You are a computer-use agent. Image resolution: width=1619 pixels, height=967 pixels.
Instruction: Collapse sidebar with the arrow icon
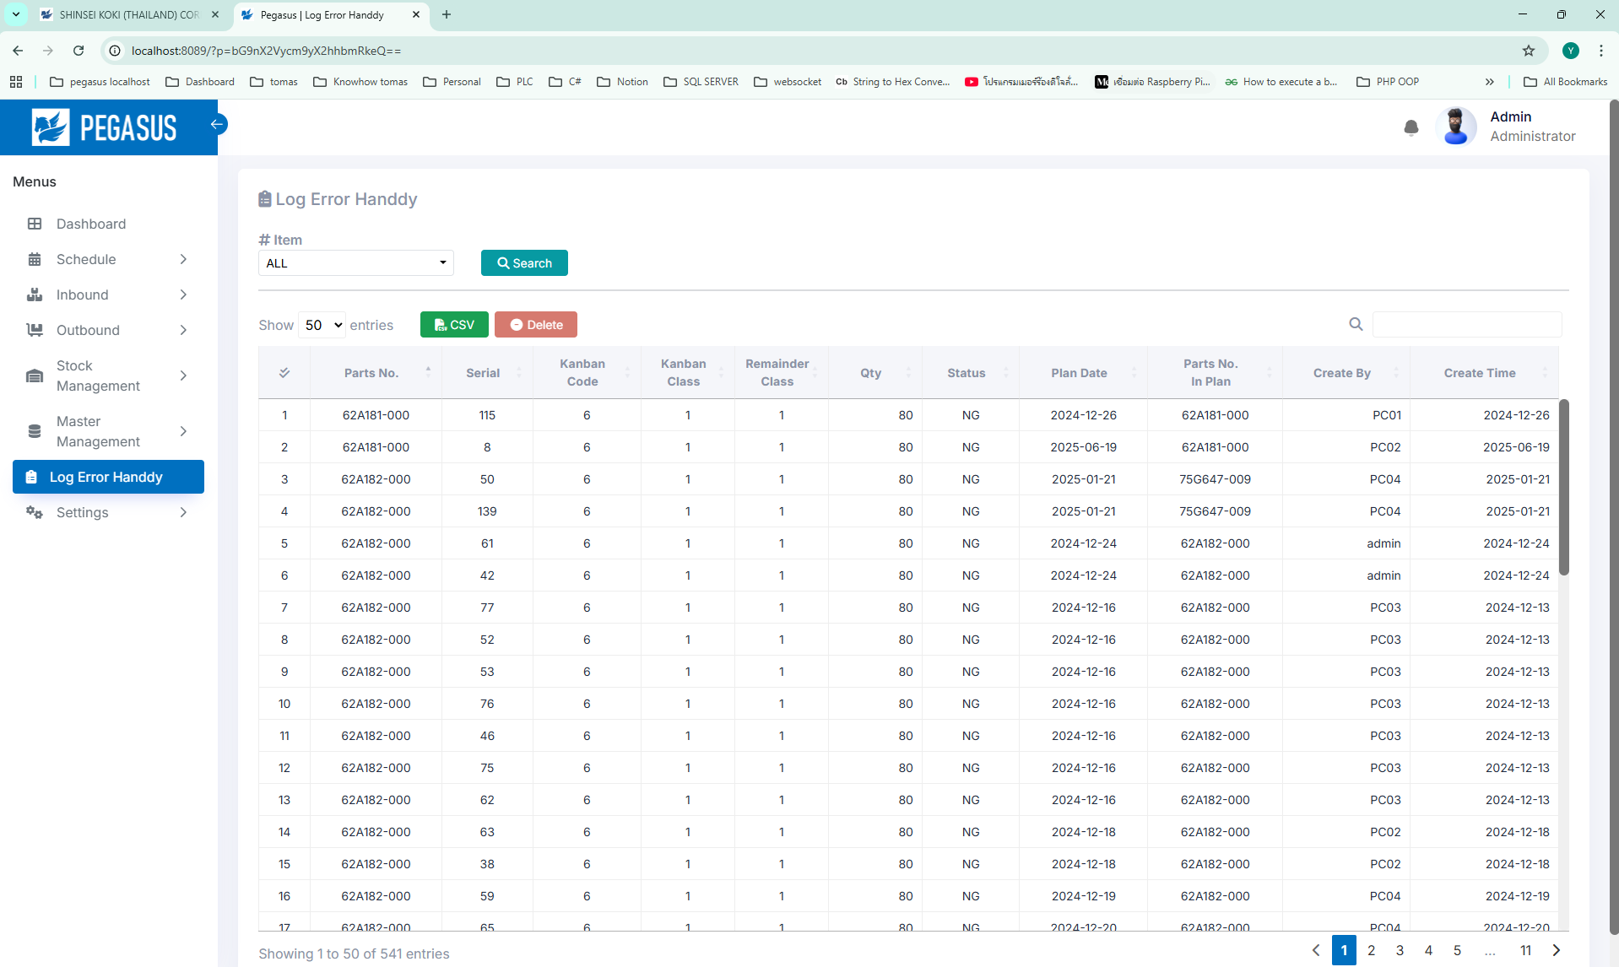[217, 124]
